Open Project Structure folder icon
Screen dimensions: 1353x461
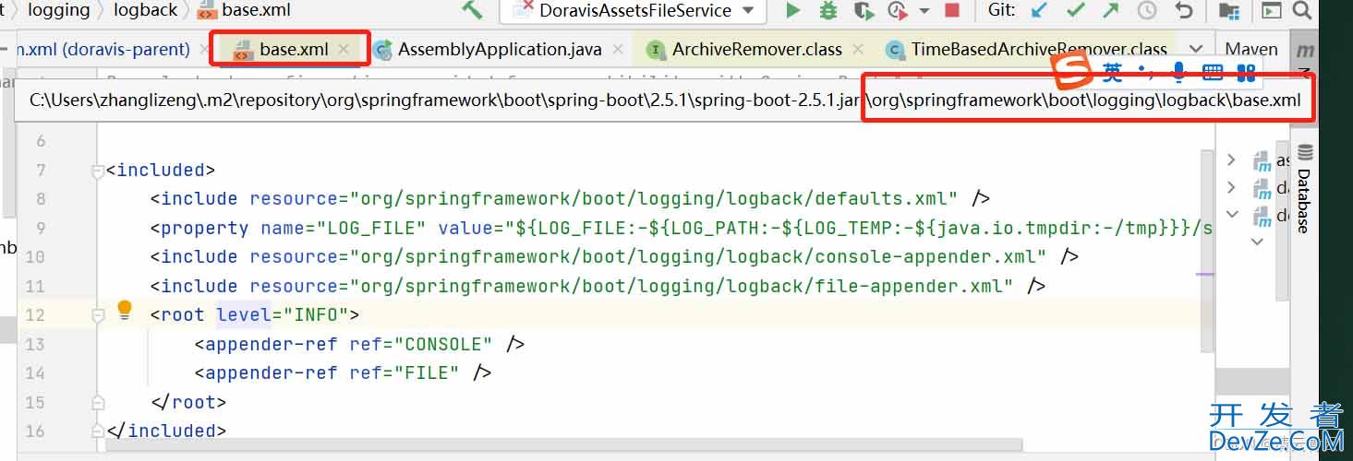1228,10
